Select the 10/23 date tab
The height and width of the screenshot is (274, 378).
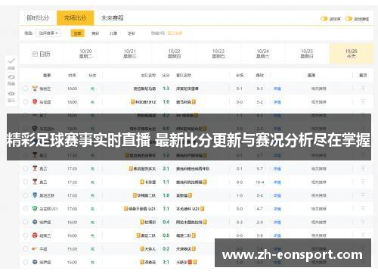coord(218,54)
